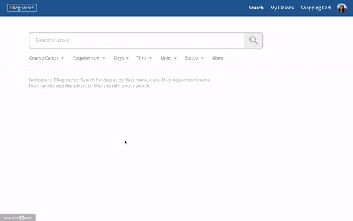Open the Requirement filter dropdown
Image resolution: width=353 pixels, height=221 pixels.
[89, 58]
